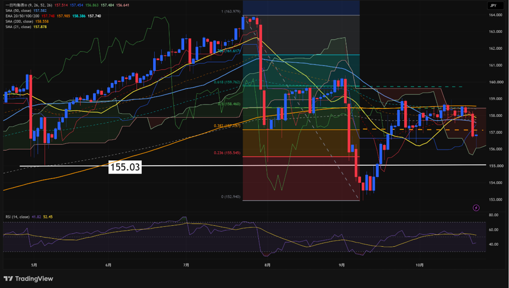Select the SMA (50, close) indicator legend
The width and height of the screenshot is (509, 288).
18,11
